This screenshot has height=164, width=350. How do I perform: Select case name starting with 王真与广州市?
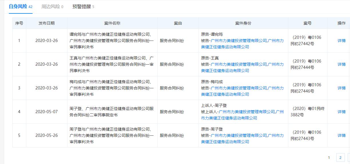[x=112, y=64]
